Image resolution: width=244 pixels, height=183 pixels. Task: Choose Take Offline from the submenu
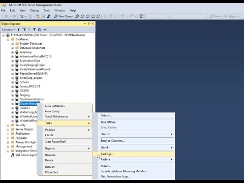click(134, 122)
